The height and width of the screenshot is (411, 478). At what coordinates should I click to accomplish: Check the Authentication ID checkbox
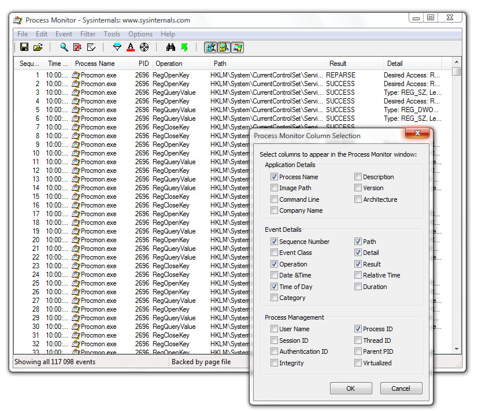tap(274, 351)
